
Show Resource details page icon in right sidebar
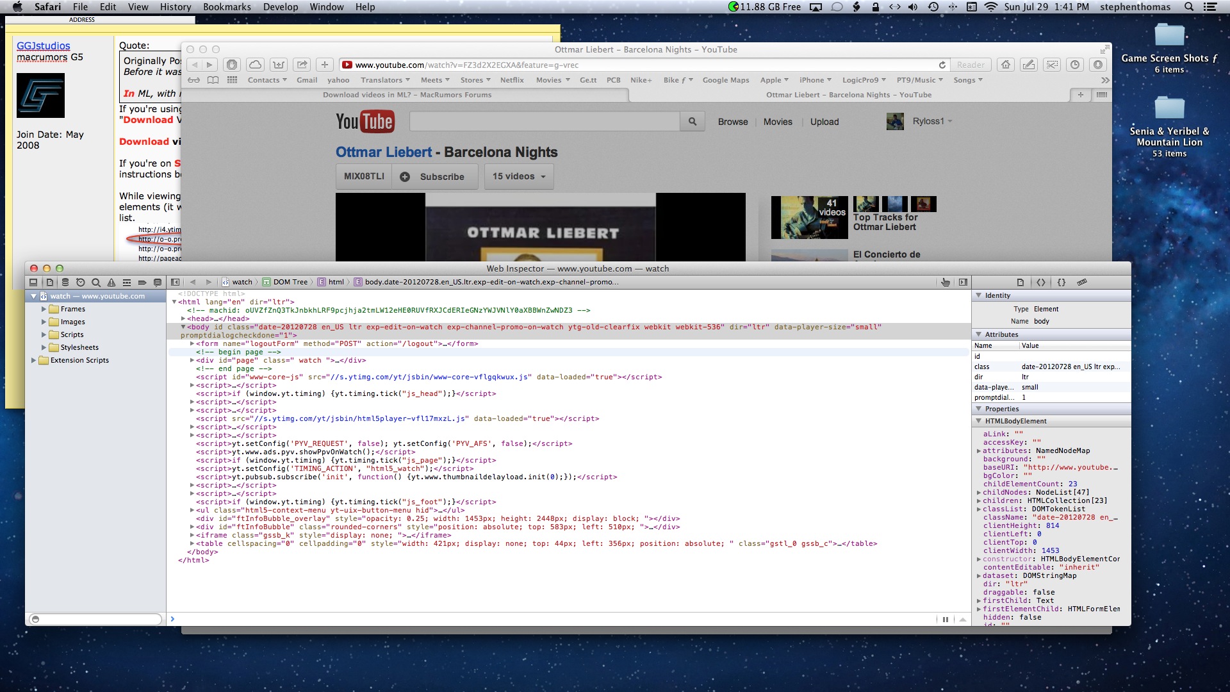pos(1021,282)
